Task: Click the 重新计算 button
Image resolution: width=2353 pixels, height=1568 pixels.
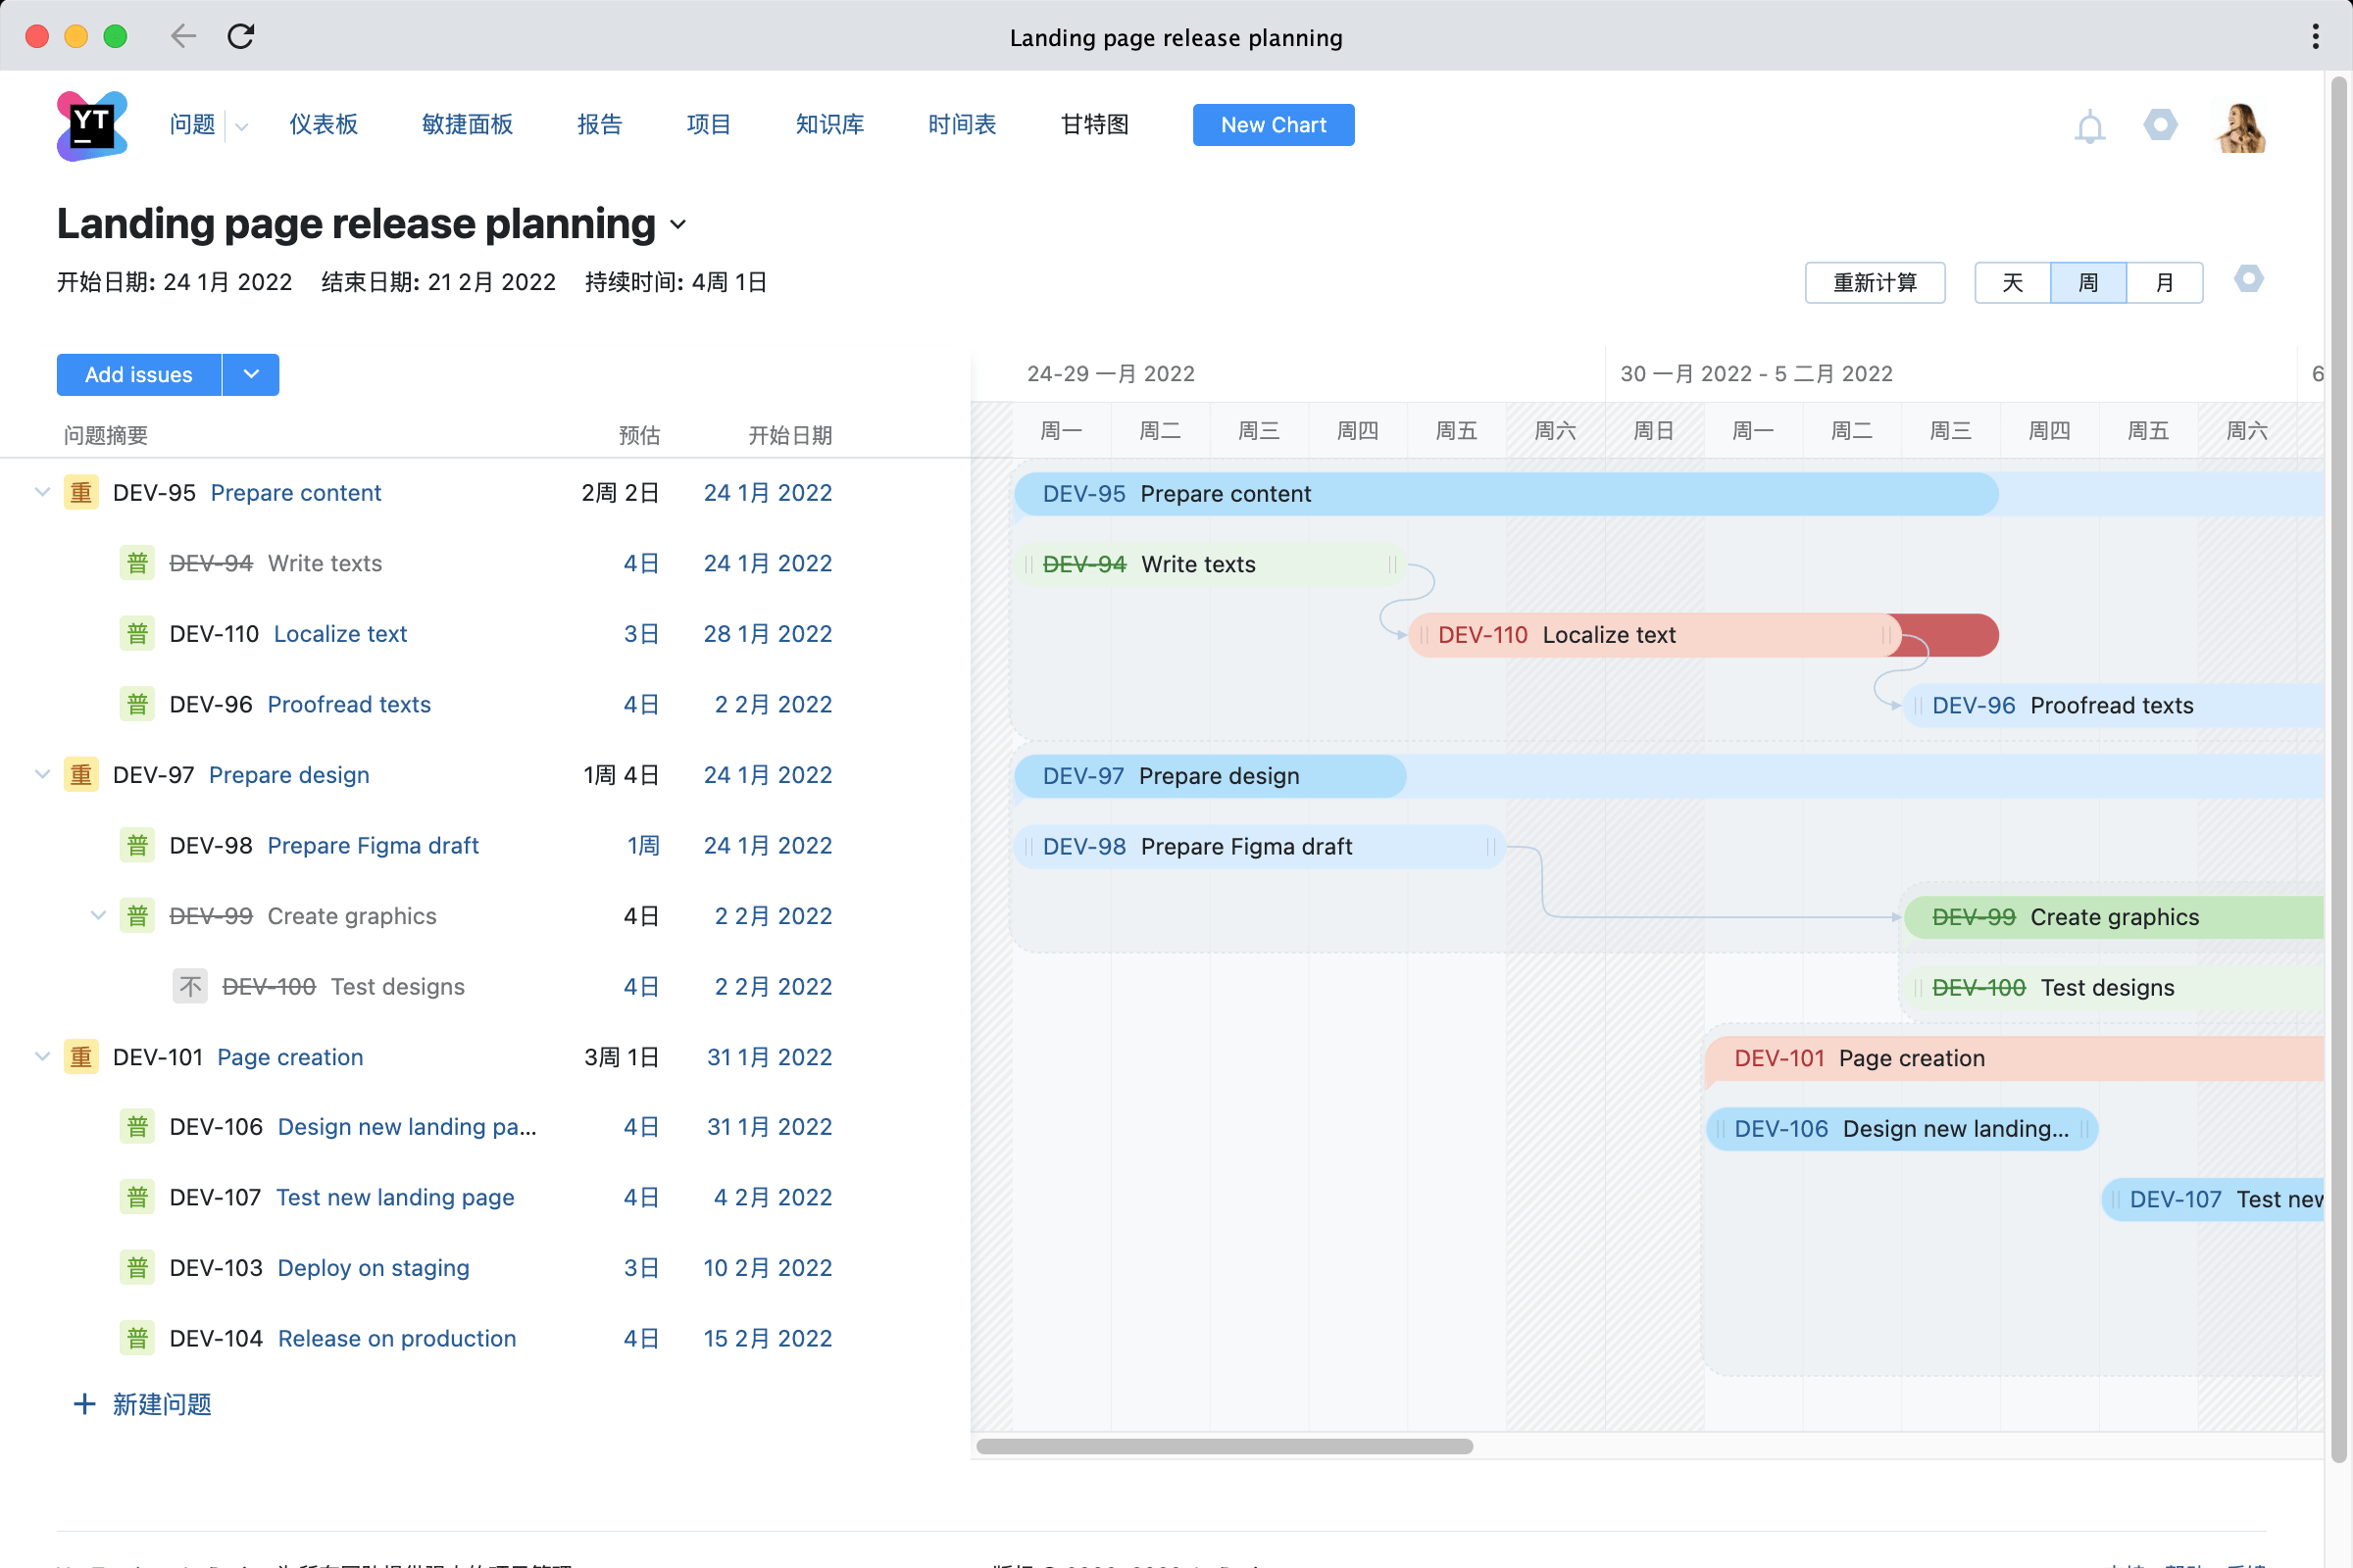Action: click(1874, 283)
